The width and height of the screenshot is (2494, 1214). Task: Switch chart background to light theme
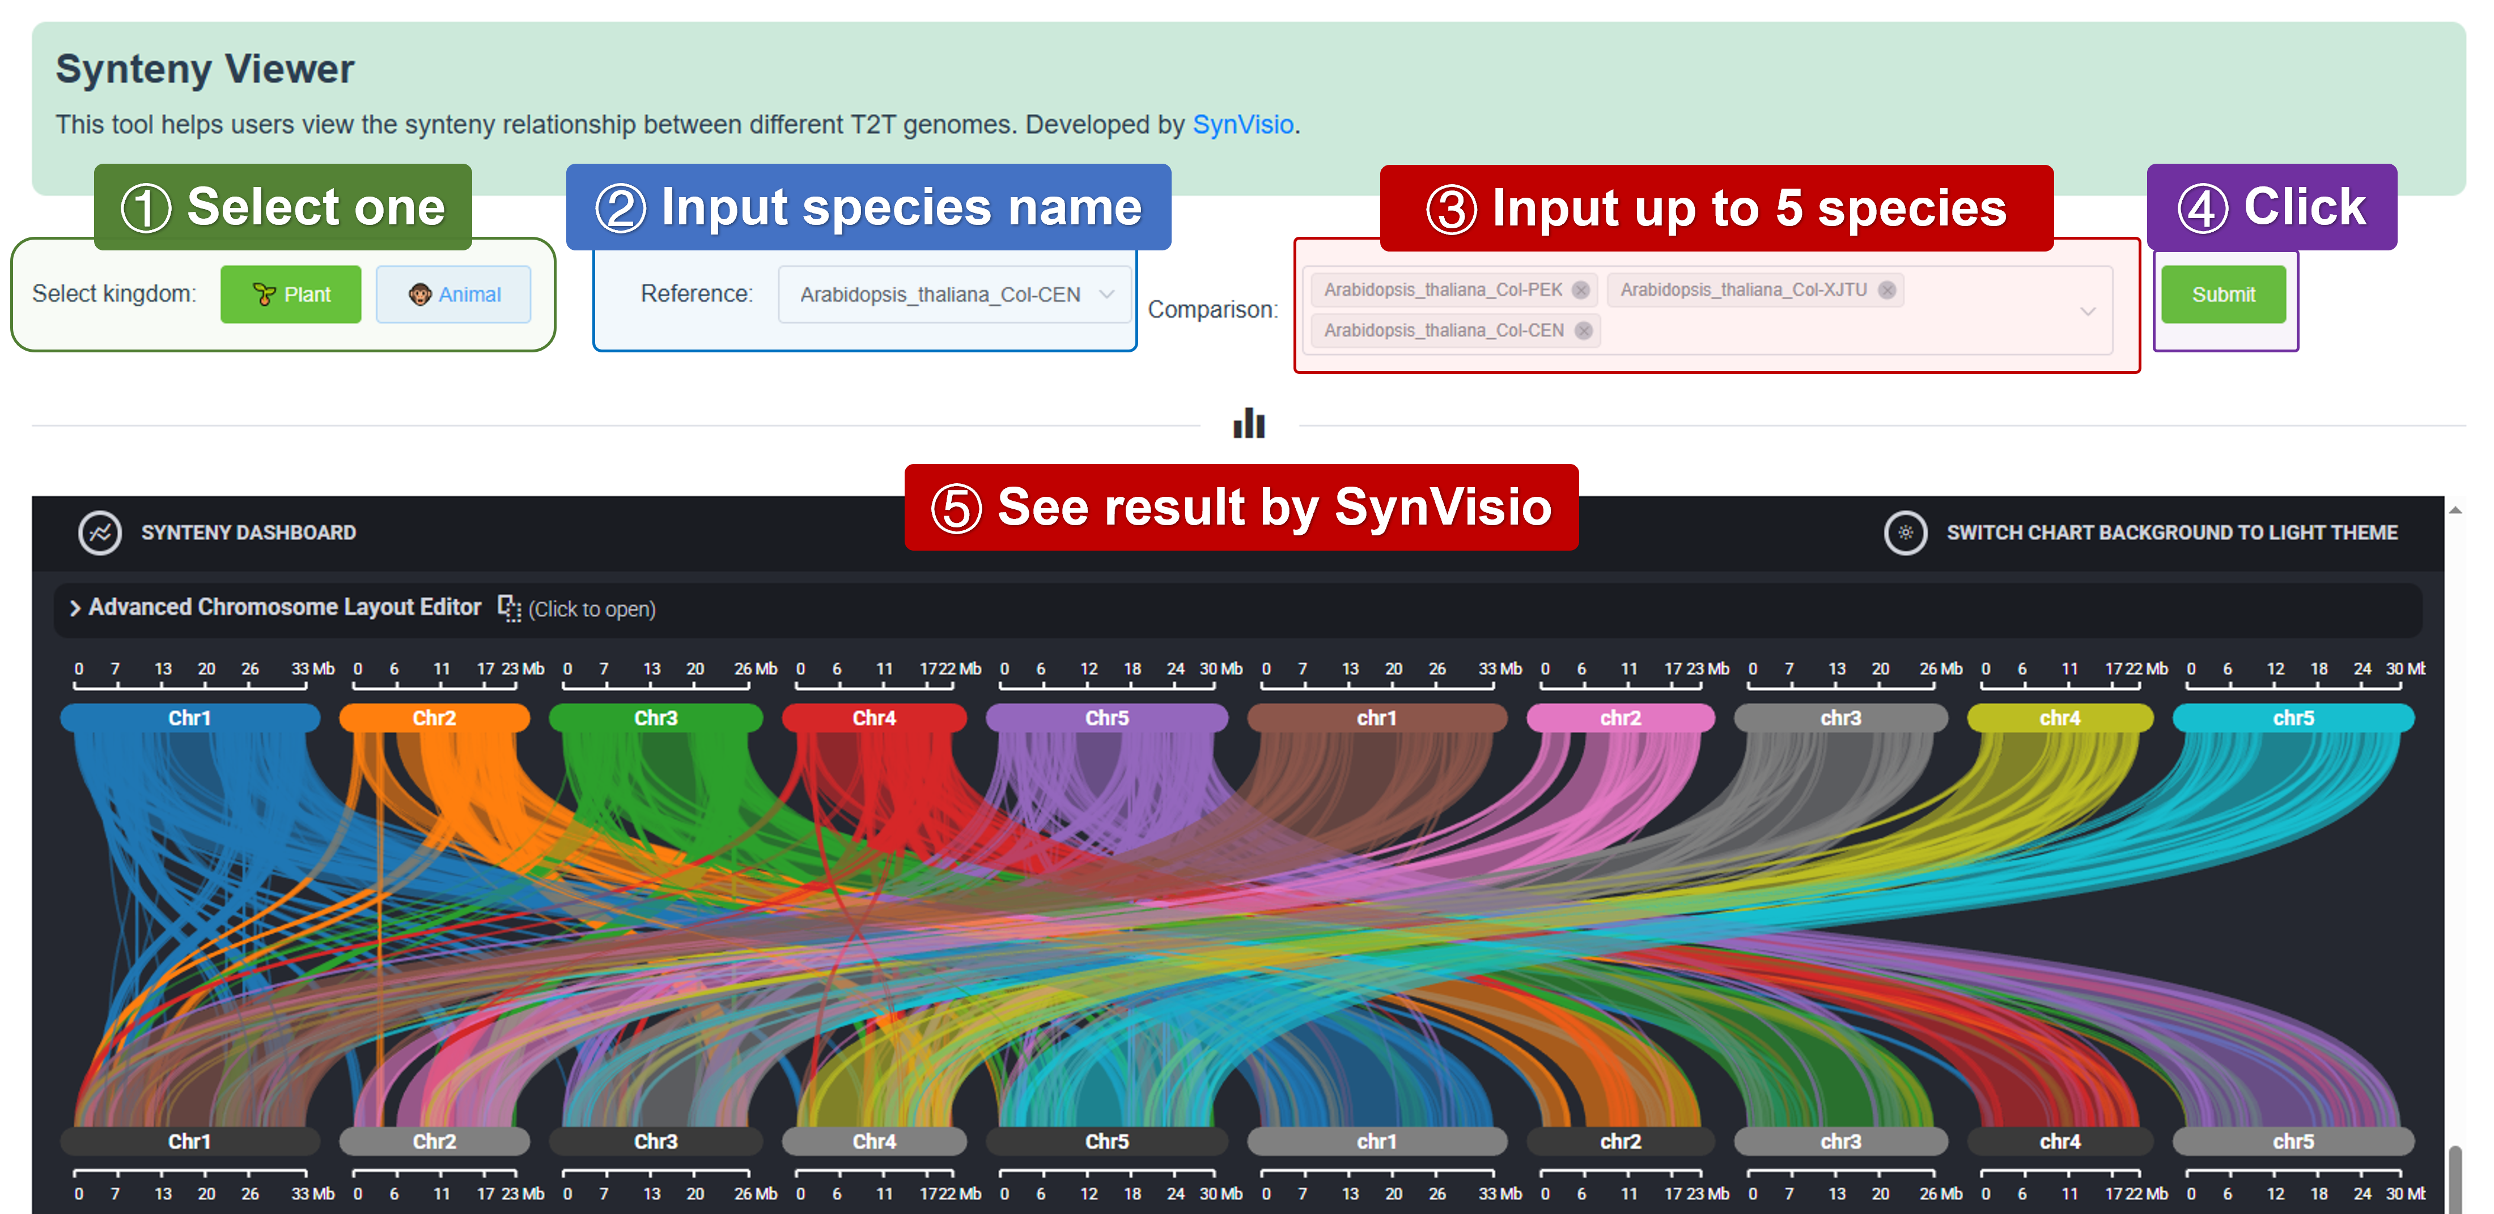(x=2171, y=533)
